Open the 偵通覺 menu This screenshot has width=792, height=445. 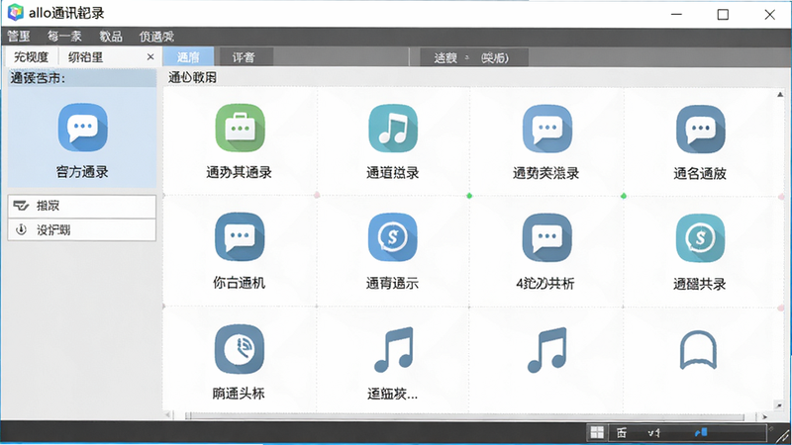click(156, 37)
